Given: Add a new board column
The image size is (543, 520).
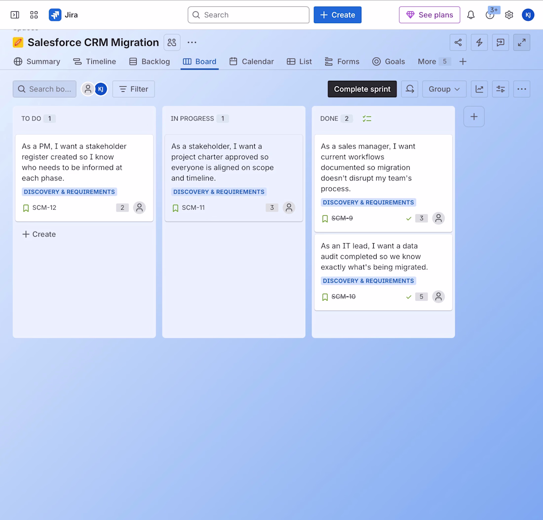Looking at the screenshot, I should pos(474,116).
